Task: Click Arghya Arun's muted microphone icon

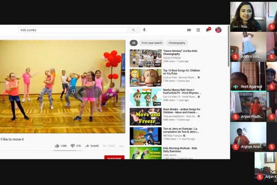Action: (235, 147)
